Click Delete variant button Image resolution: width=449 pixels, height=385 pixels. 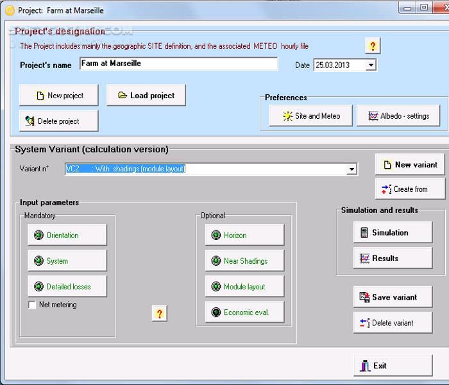(392, 323)
